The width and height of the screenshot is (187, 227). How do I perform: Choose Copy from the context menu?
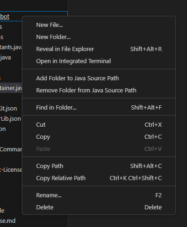(x=99, y=137)
